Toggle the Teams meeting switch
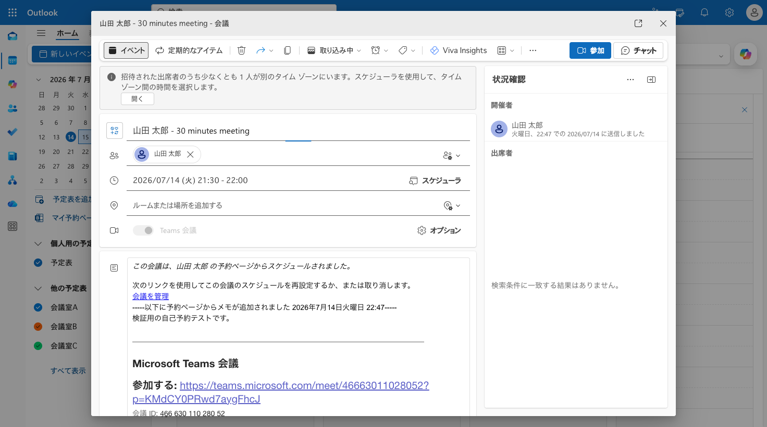 (143, 230)
